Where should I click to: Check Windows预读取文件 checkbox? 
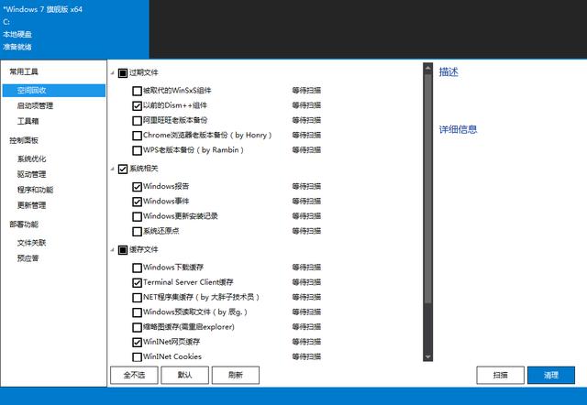[137, 312]
